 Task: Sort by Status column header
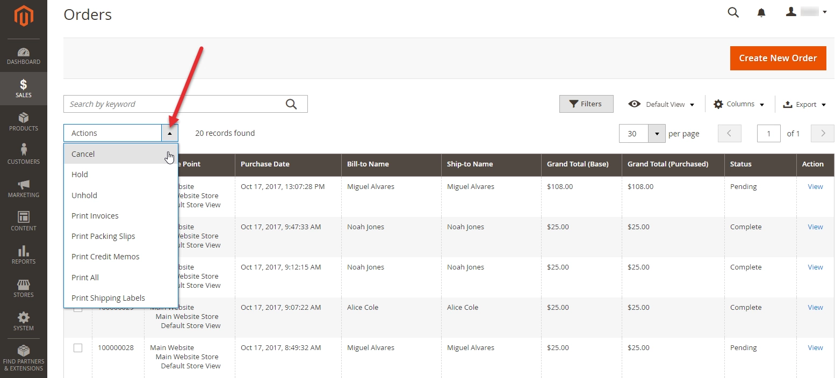(760, 164)
